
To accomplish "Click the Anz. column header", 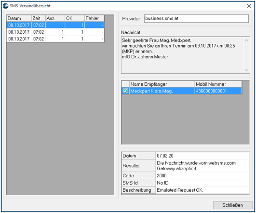I will 55,18.
